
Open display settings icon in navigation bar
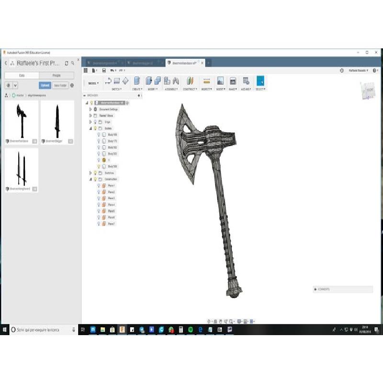pos(239,321)
